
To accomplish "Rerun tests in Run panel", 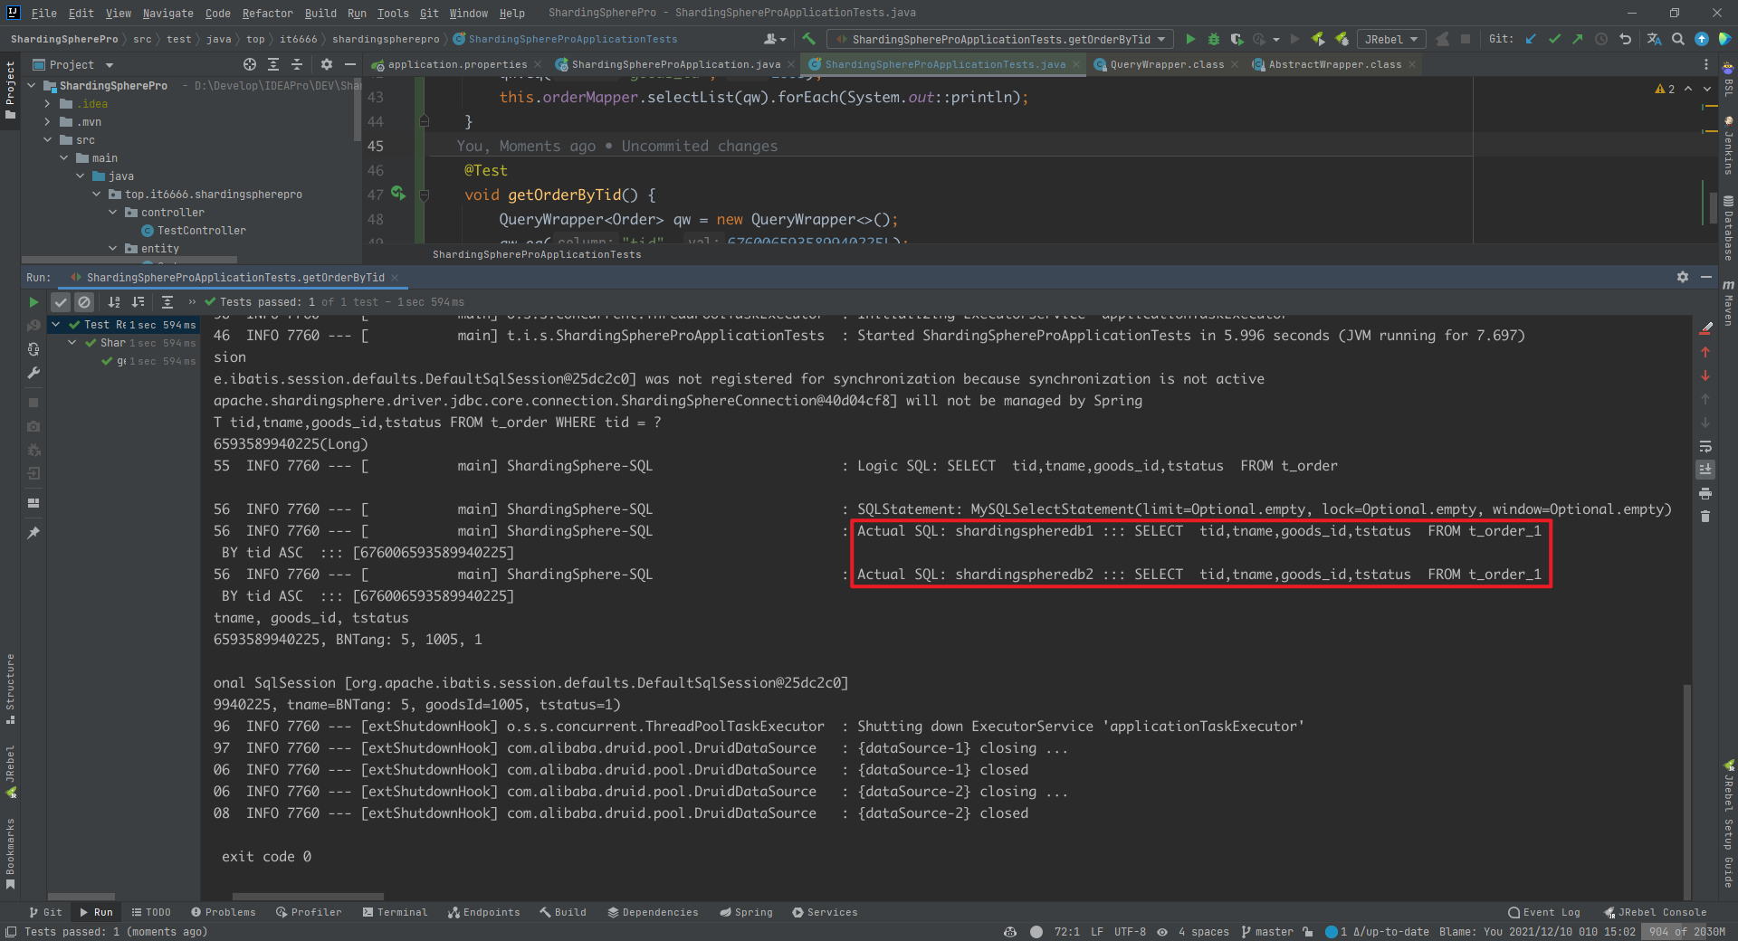I will [33, 302].
